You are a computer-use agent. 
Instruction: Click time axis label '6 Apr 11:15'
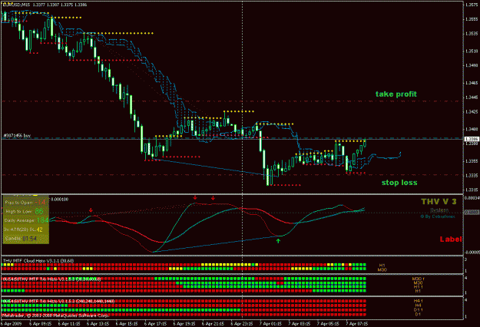pyautogui.click(x=69, y=324)
